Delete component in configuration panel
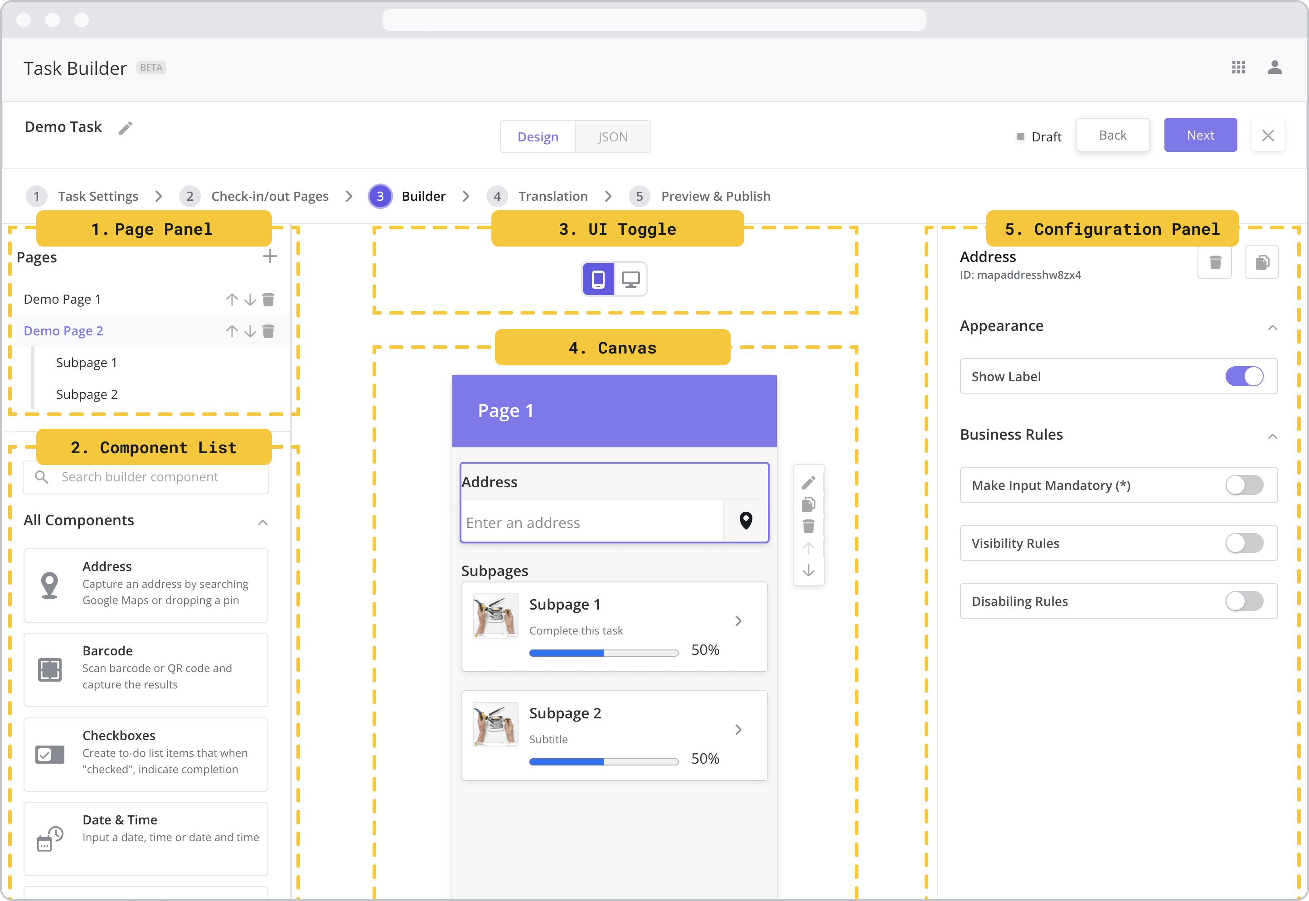Image resolution: width=1309 pixels, height=901 pixels. (x=1215, y=262)
